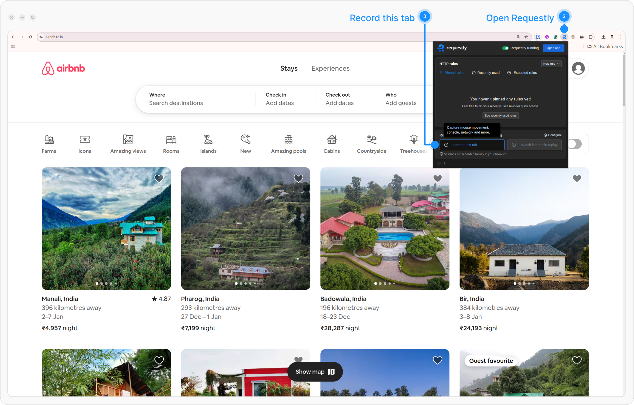Favourite the Bir, India listing heart
The width and height of the screenshot is (634, 405).
point(577,178)
